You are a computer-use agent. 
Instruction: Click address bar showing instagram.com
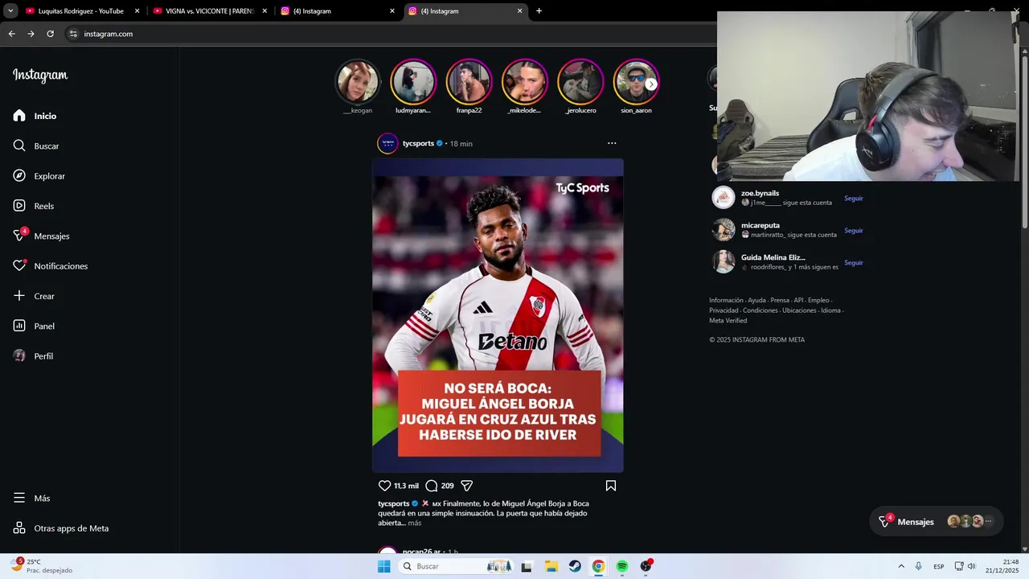pos(108,34)
